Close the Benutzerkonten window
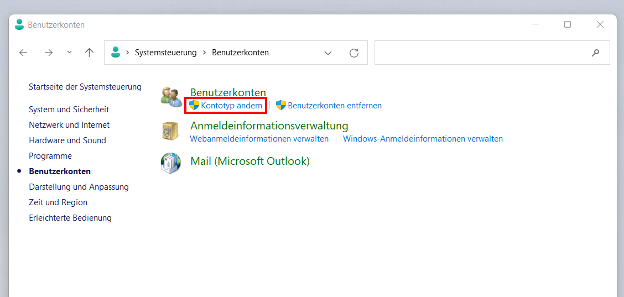Screen dimensions: 624x297 [600, 24]
